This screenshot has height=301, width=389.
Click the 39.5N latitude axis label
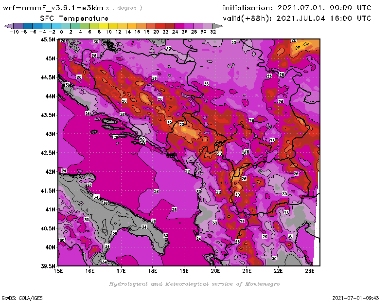pyautogui.click(x=48, y=266)
